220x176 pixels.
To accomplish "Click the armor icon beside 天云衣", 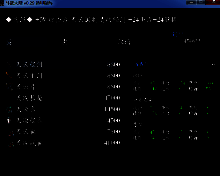I will [9, 109].
